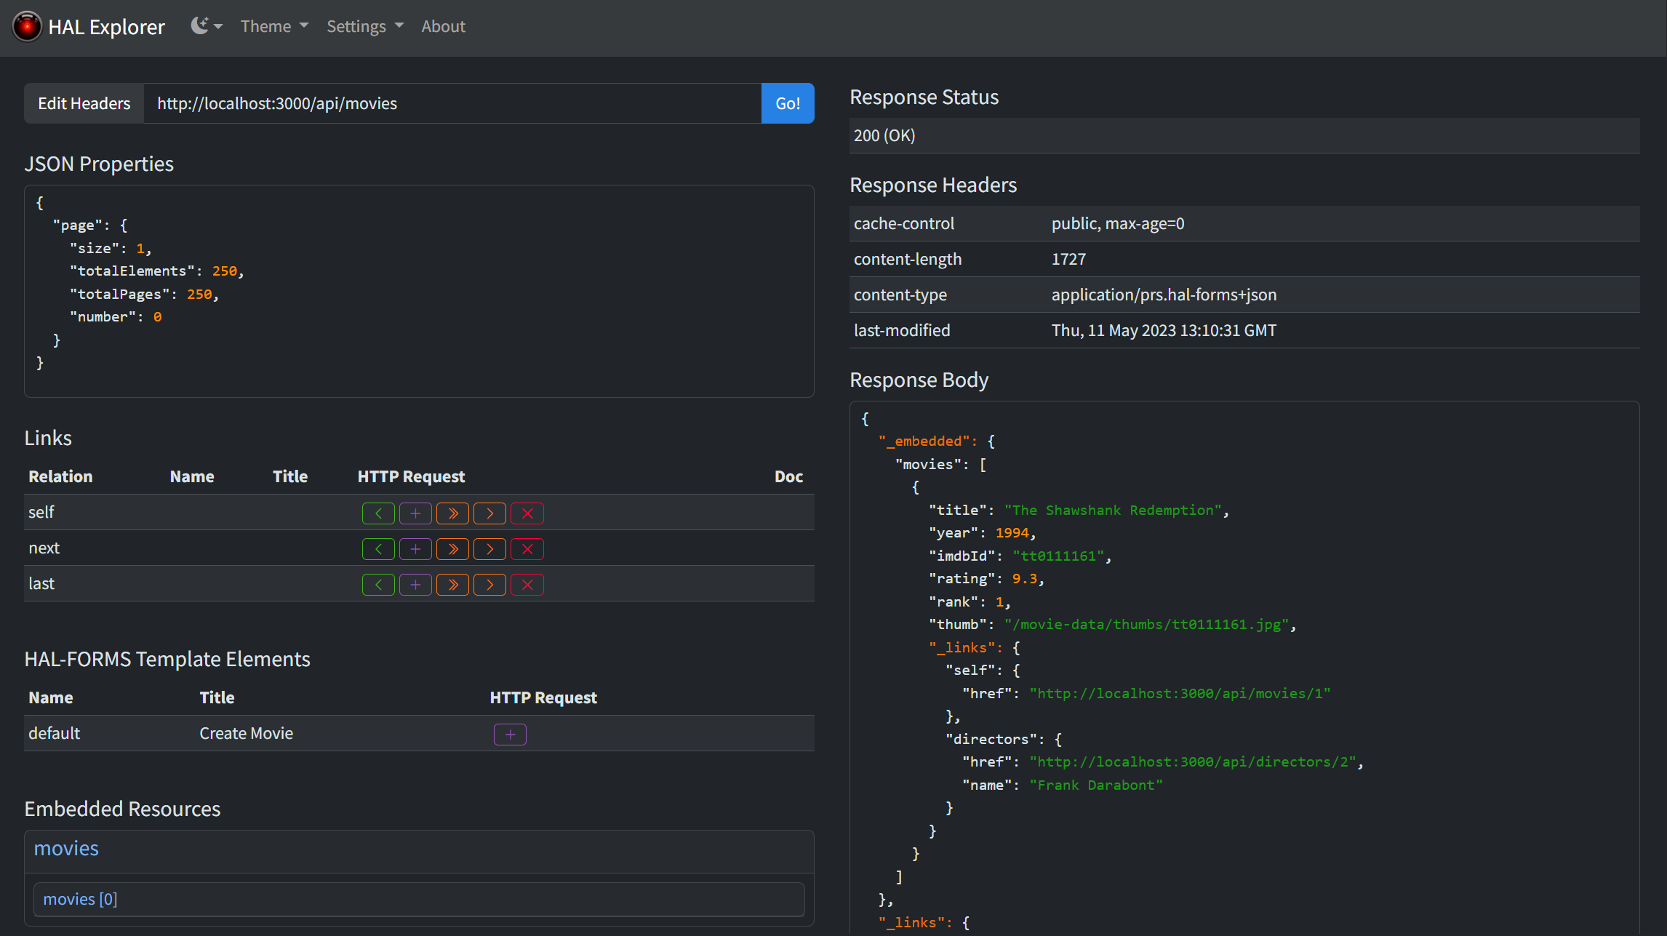Click the purple + icon on the last relation row
Screen dimensions: 1667x936
415,584
